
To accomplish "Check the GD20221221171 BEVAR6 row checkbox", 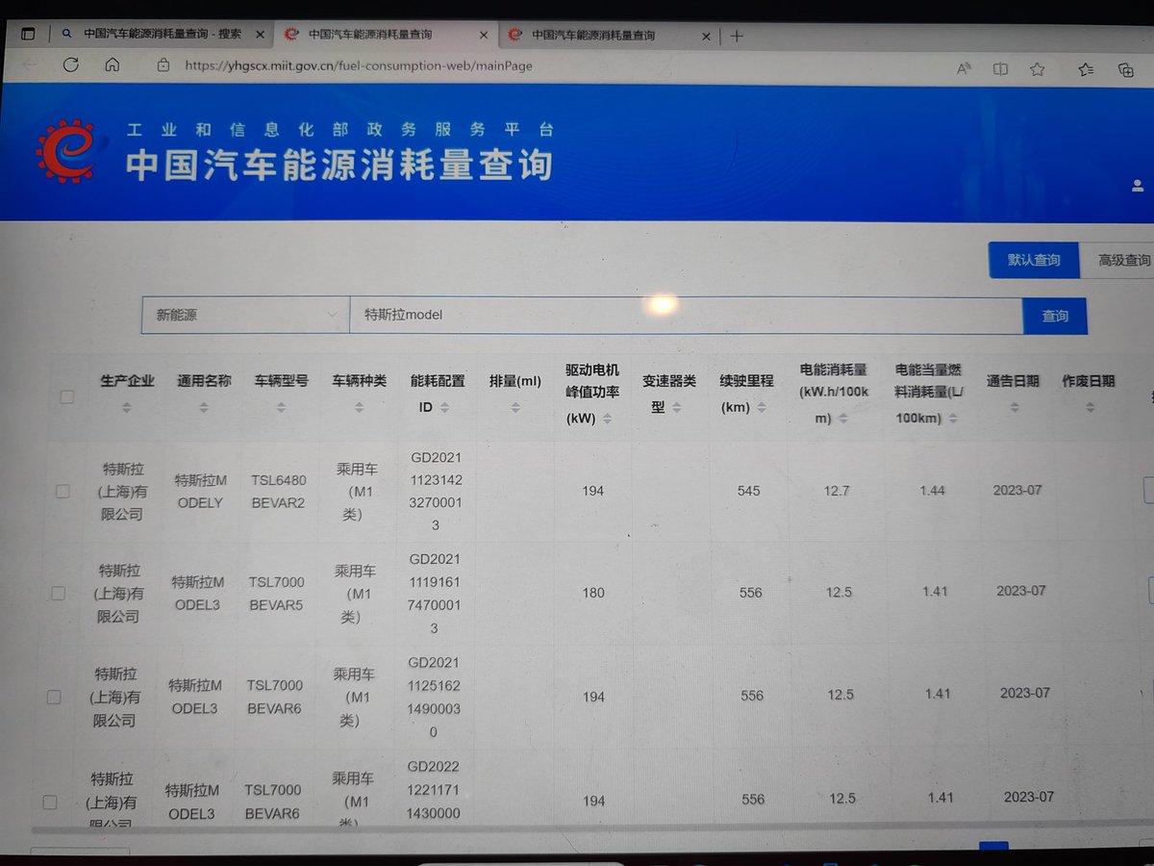I will 50,802.
